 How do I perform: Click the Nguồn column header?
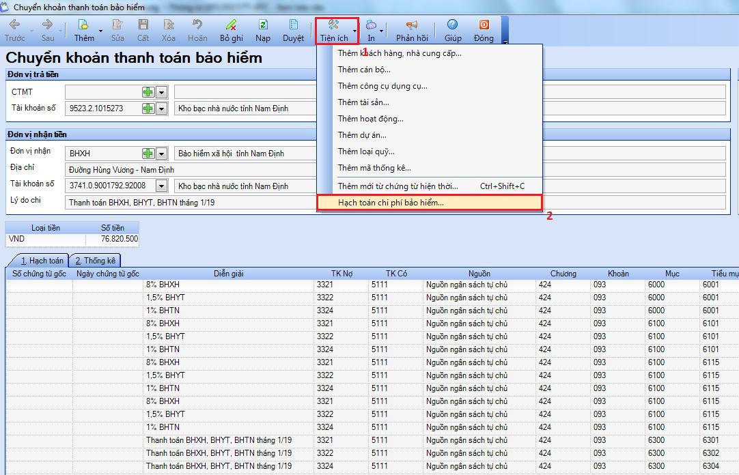pyautogui.click(x=479, y=274)
